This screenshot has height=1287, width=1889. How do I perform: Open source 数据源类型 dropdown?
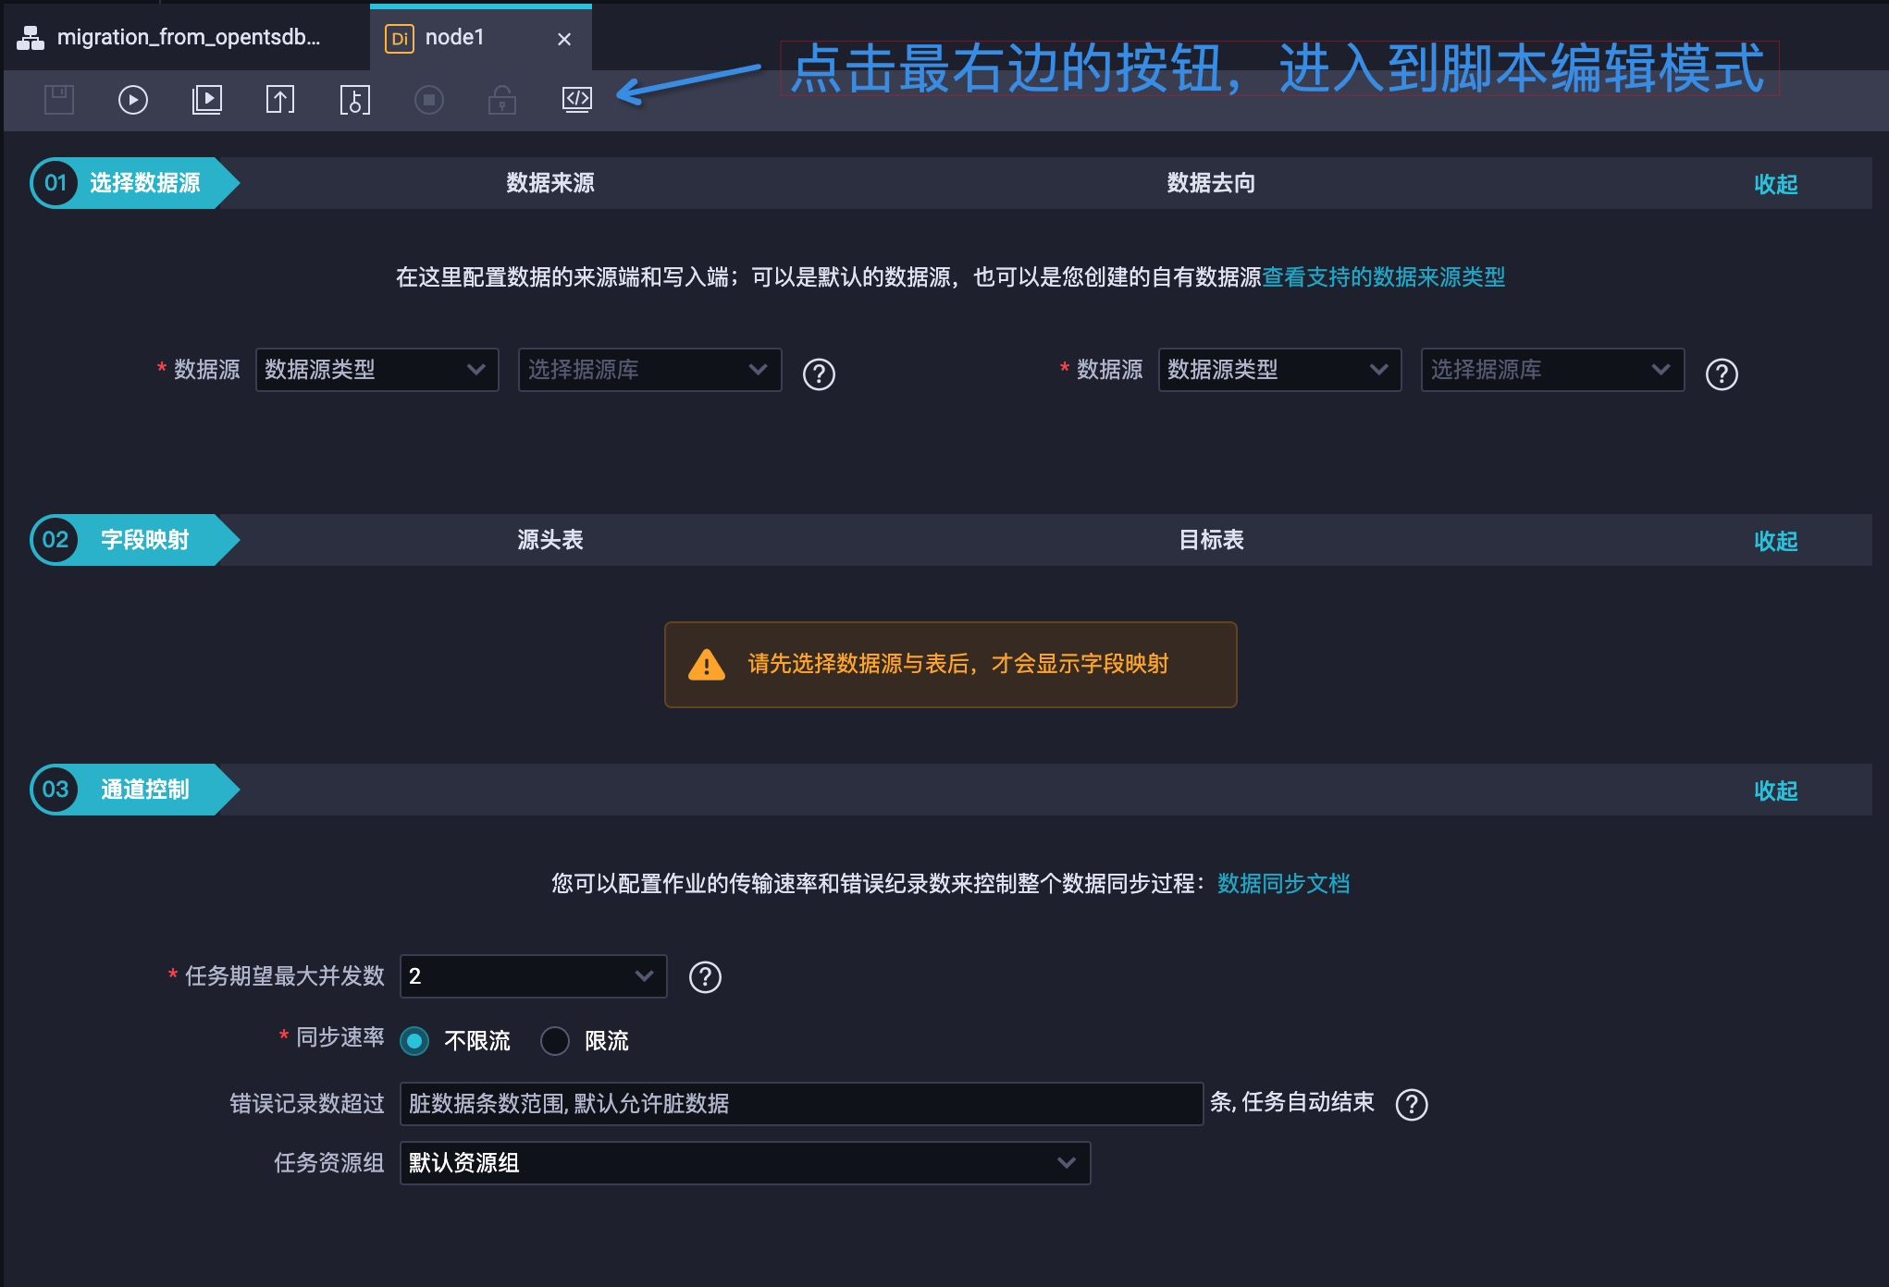377,370
